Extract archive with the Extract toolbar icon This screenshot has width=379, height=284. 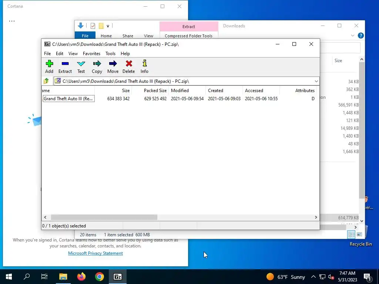[65, 67]
